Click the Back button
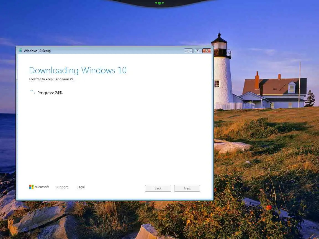This screenshot has width=319, height=239. click(x=158, y=188)
